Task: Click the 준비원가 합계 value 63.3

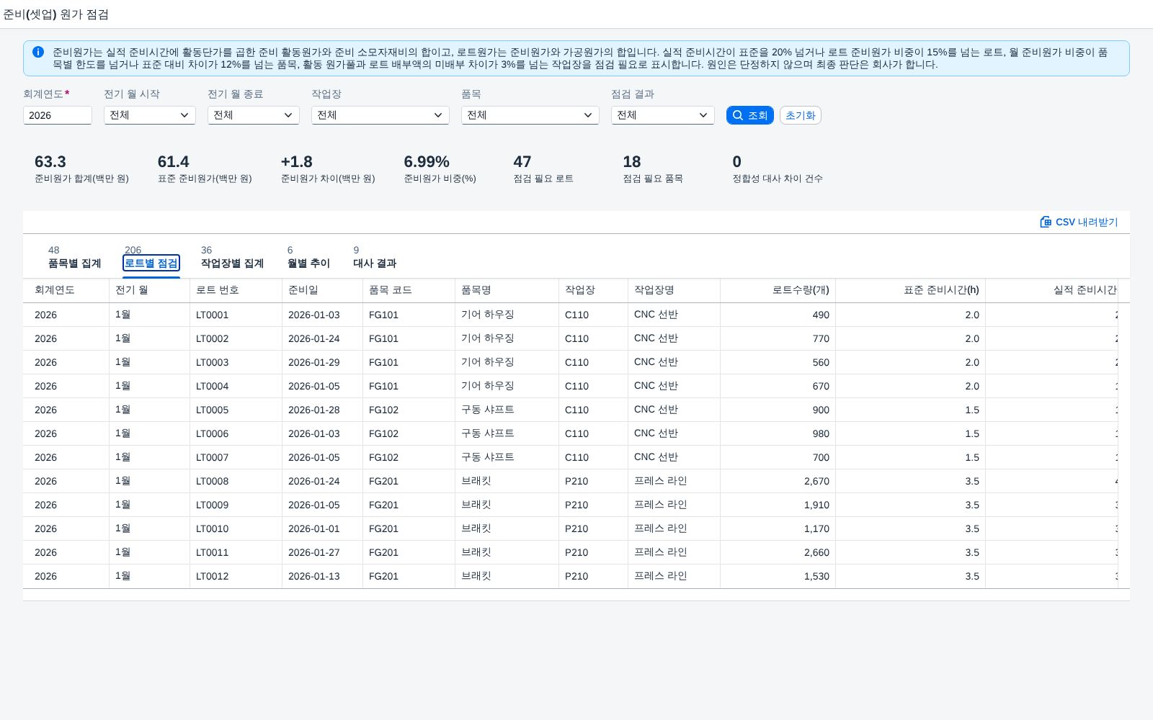Action: (x=50, y=162)
